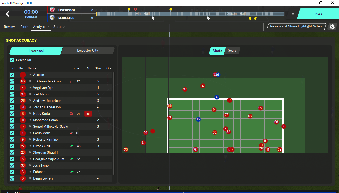The height and width of the screenshot is (193, 339).
Task: Uncheck the include box for Roberto Firmino
Action: 12,140
